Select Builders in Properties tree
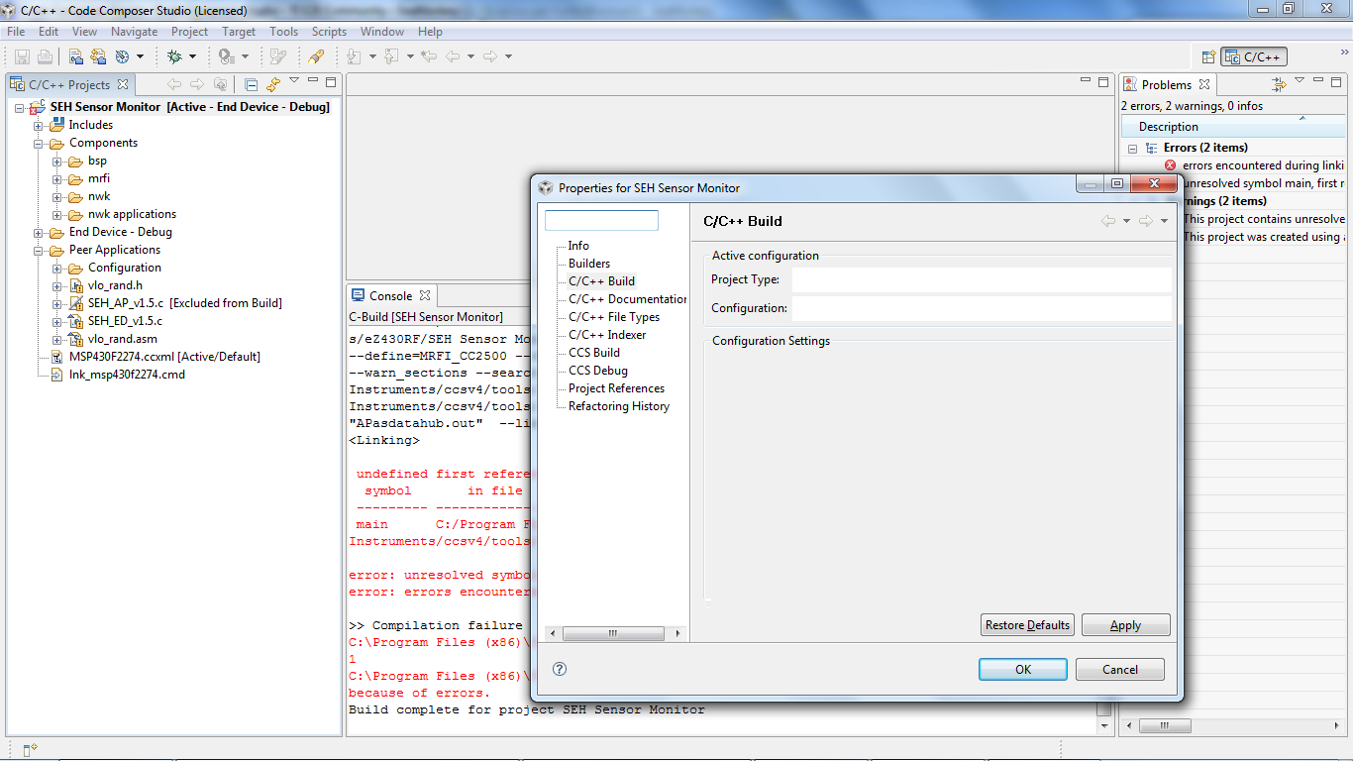 pyautogui.click(x=589, y=264)
